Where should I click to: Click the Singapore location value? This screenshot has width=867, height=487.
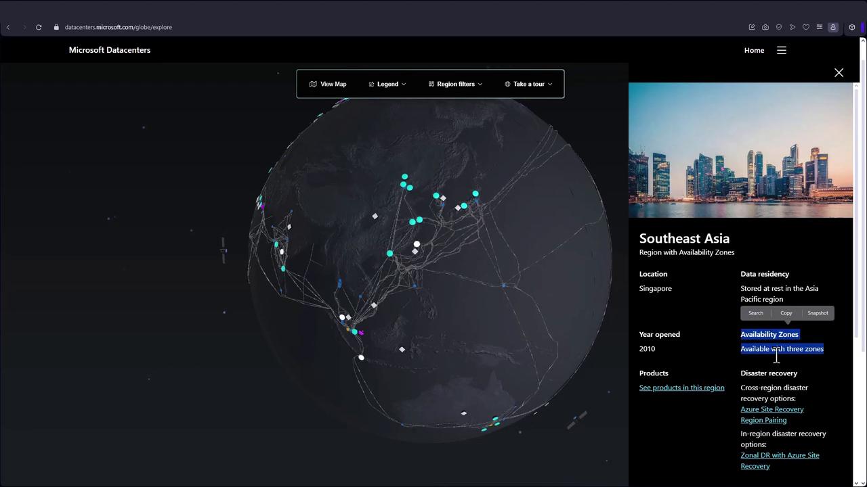656,288
